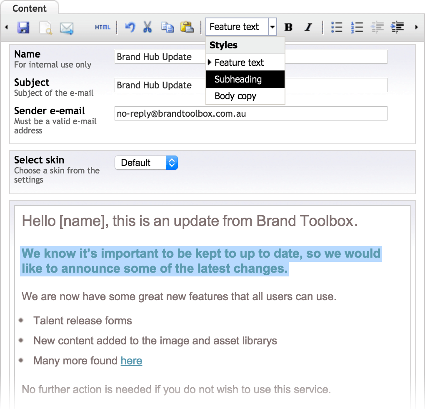Viewport: 425px width, 409px height.
Task: Toggle bulleted list formatting
Action: pos(337,28)
